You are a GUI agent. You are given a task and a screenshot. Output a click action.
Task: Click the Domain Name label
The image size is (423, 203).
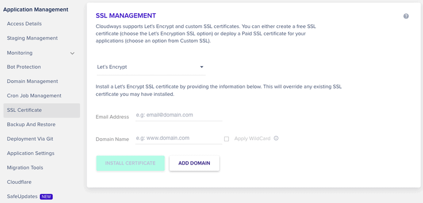(112, 139)
